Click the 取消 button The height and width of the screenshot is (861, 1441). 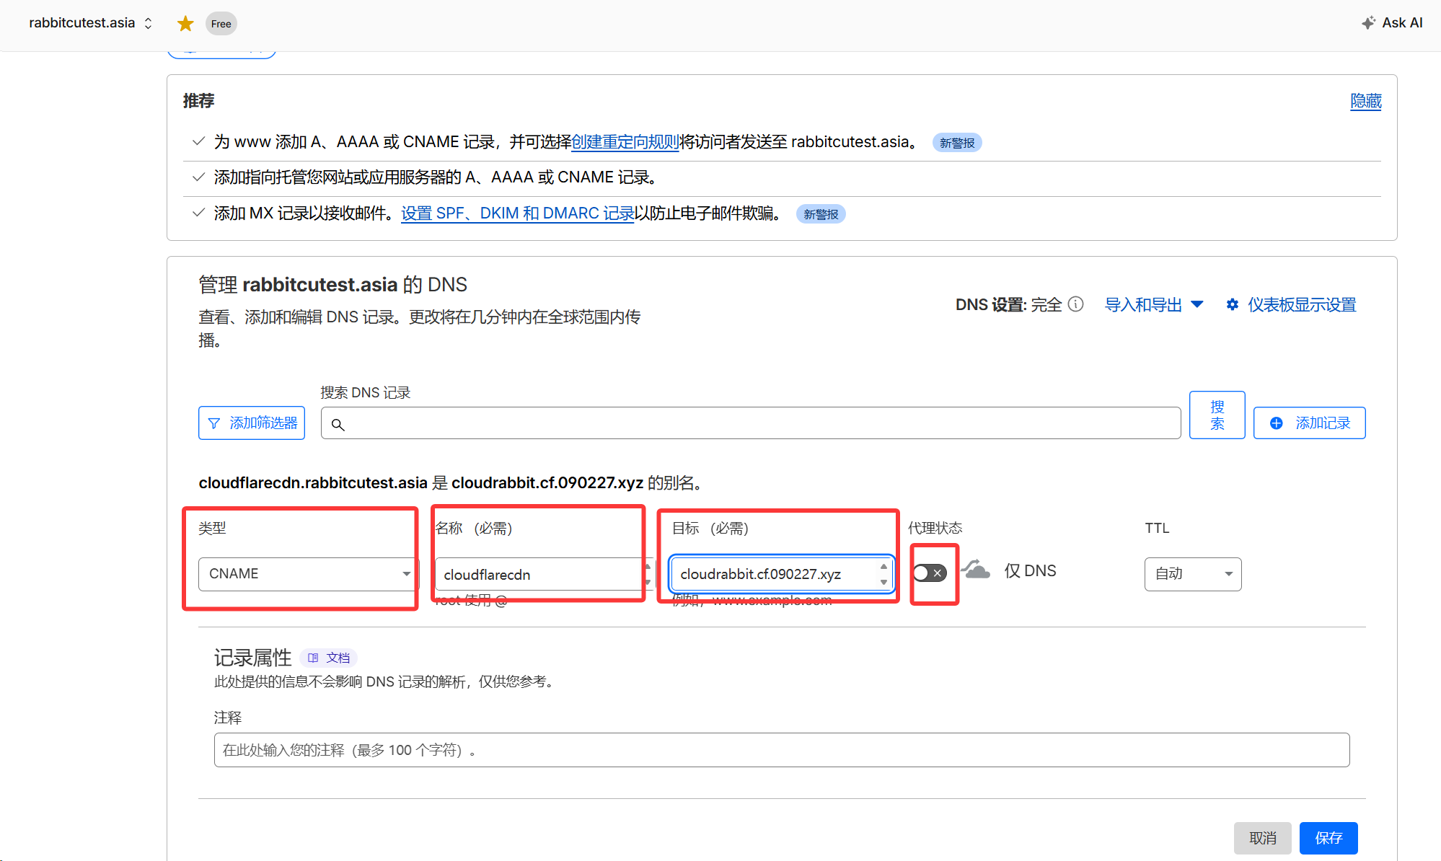pos(1262,838)
